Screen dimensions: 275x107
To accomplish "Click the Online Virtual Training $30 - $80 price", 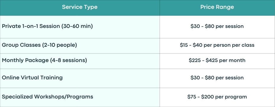I will tap(217, 78).
